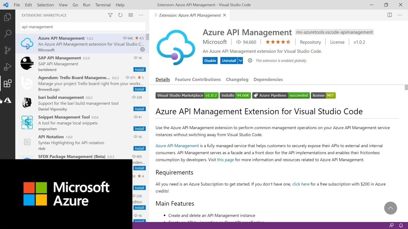The width and height of the screenshot is (408, 229).
Task: Open the Selection menu
Action: [x=45, y=5]
